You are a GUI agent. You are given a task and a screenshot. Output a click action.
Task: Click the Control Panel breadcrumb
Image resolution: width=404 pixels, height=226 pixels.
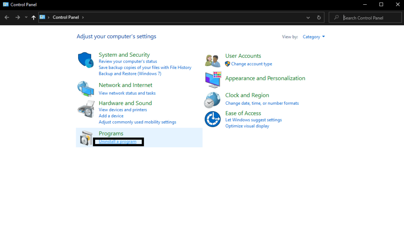pyautogui.click(x=66, y=17)
